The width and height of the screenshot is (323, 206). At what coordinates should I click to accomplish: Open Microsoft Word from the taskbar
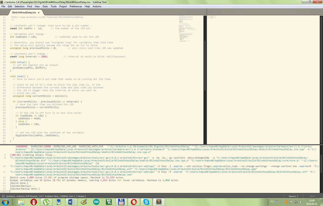click(71, 202)
